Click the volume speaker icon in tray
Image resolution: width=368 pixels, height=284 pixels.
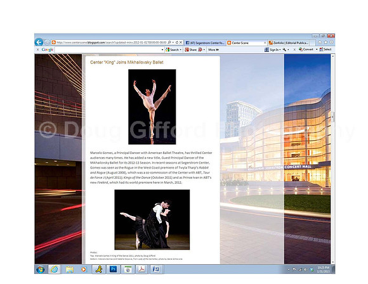click(306, 269)
